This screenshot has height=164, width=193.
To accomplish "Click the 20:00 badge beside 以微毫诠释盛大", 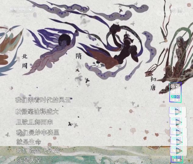I will point(175,112).
